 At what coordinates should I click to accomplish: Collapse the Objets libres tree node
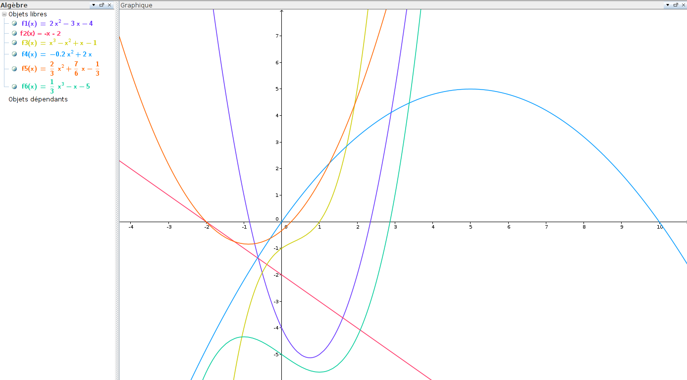pyautogui.click(x=4, y=14)
